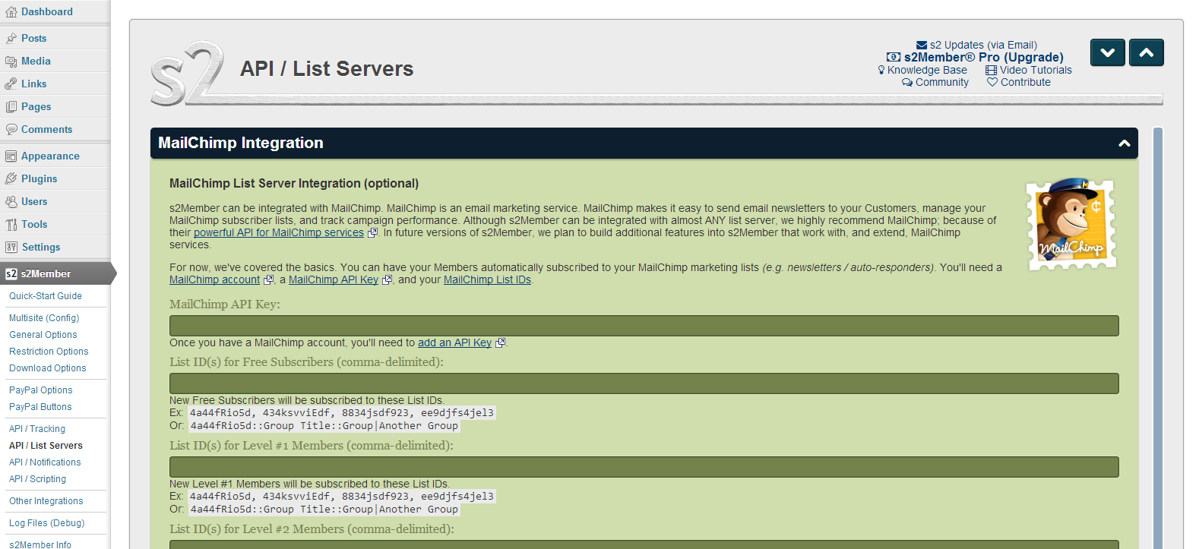The image size is (1199, 549).
Task: Click the Plugins plug icon
Action: (x=11, y=178)
